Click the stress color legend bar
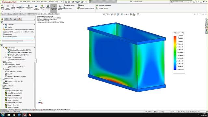This screenshot has height=117, width=208. (175, 53)
